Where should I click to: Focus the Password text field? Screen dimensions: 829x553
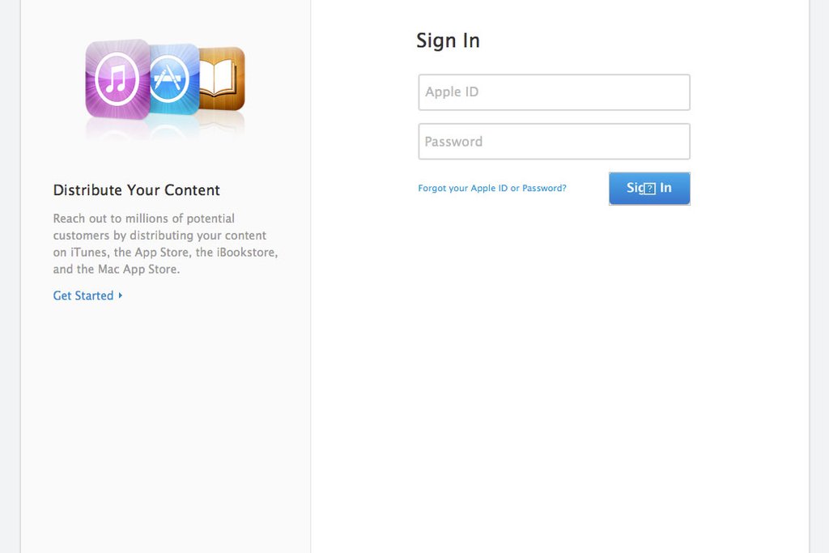click(x=554, y=141)
